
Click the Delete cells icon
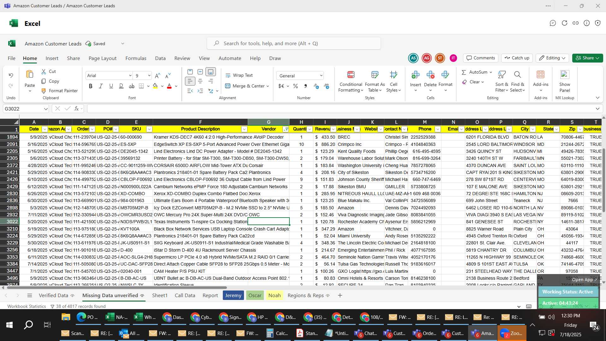(430, 75)
